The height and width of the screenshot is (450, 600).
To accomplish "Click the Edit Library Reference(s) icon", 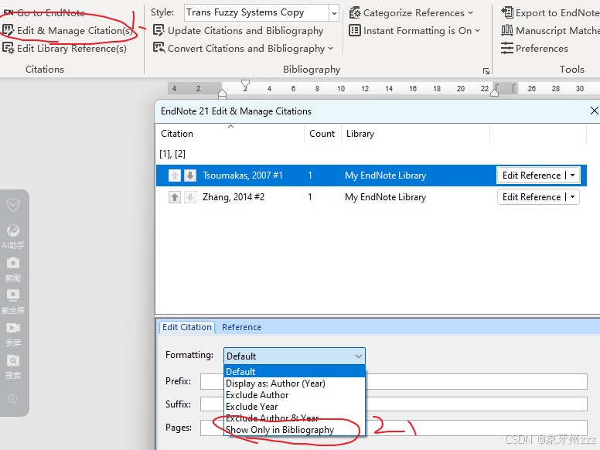I will click(8, 48).
